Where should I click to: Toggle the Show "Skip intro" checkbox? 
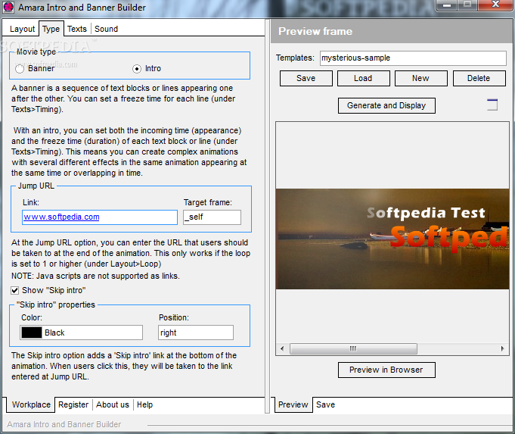pyautogui.click(x=15, y=290)
